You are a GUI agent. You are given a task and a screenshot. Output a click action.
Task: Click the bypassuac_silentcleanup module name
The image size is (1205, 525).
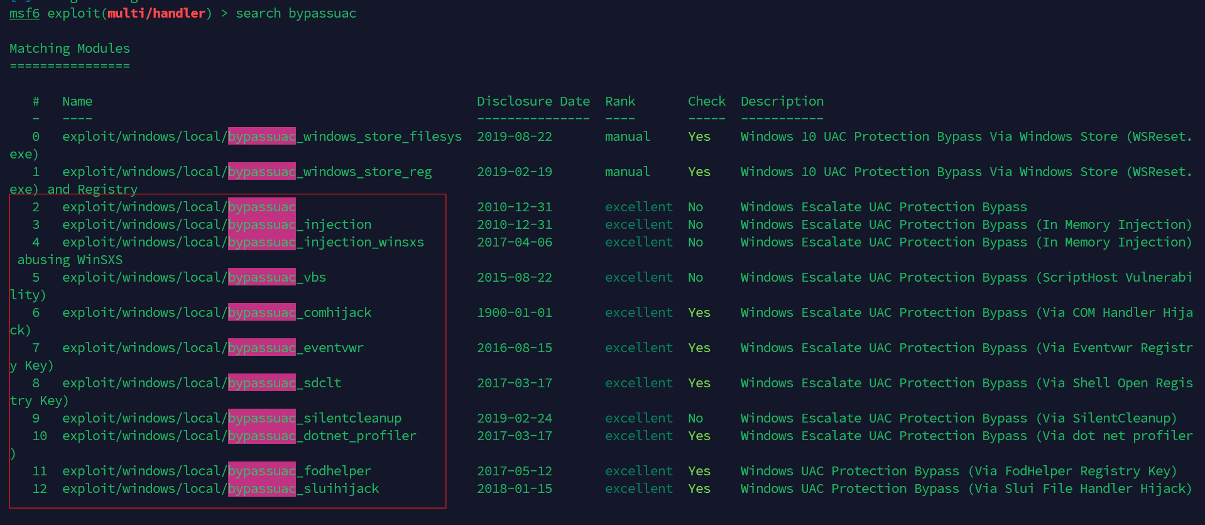(232, 418)
